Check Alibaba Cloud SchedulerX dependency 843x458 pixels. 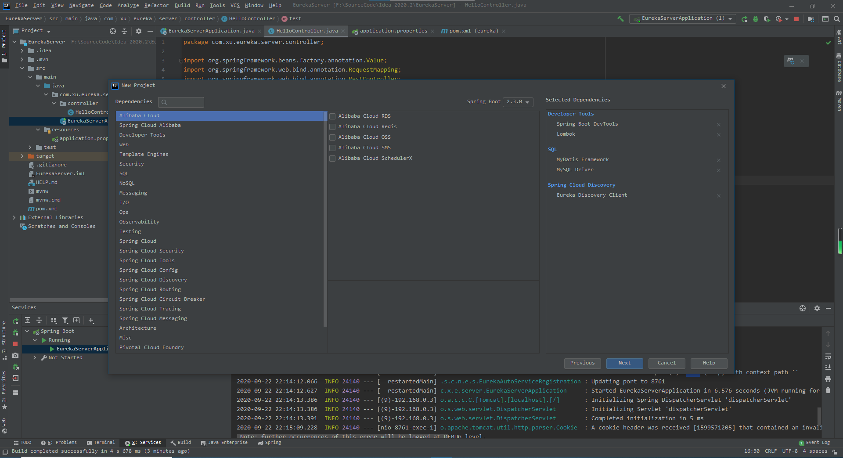pos(332,159)
